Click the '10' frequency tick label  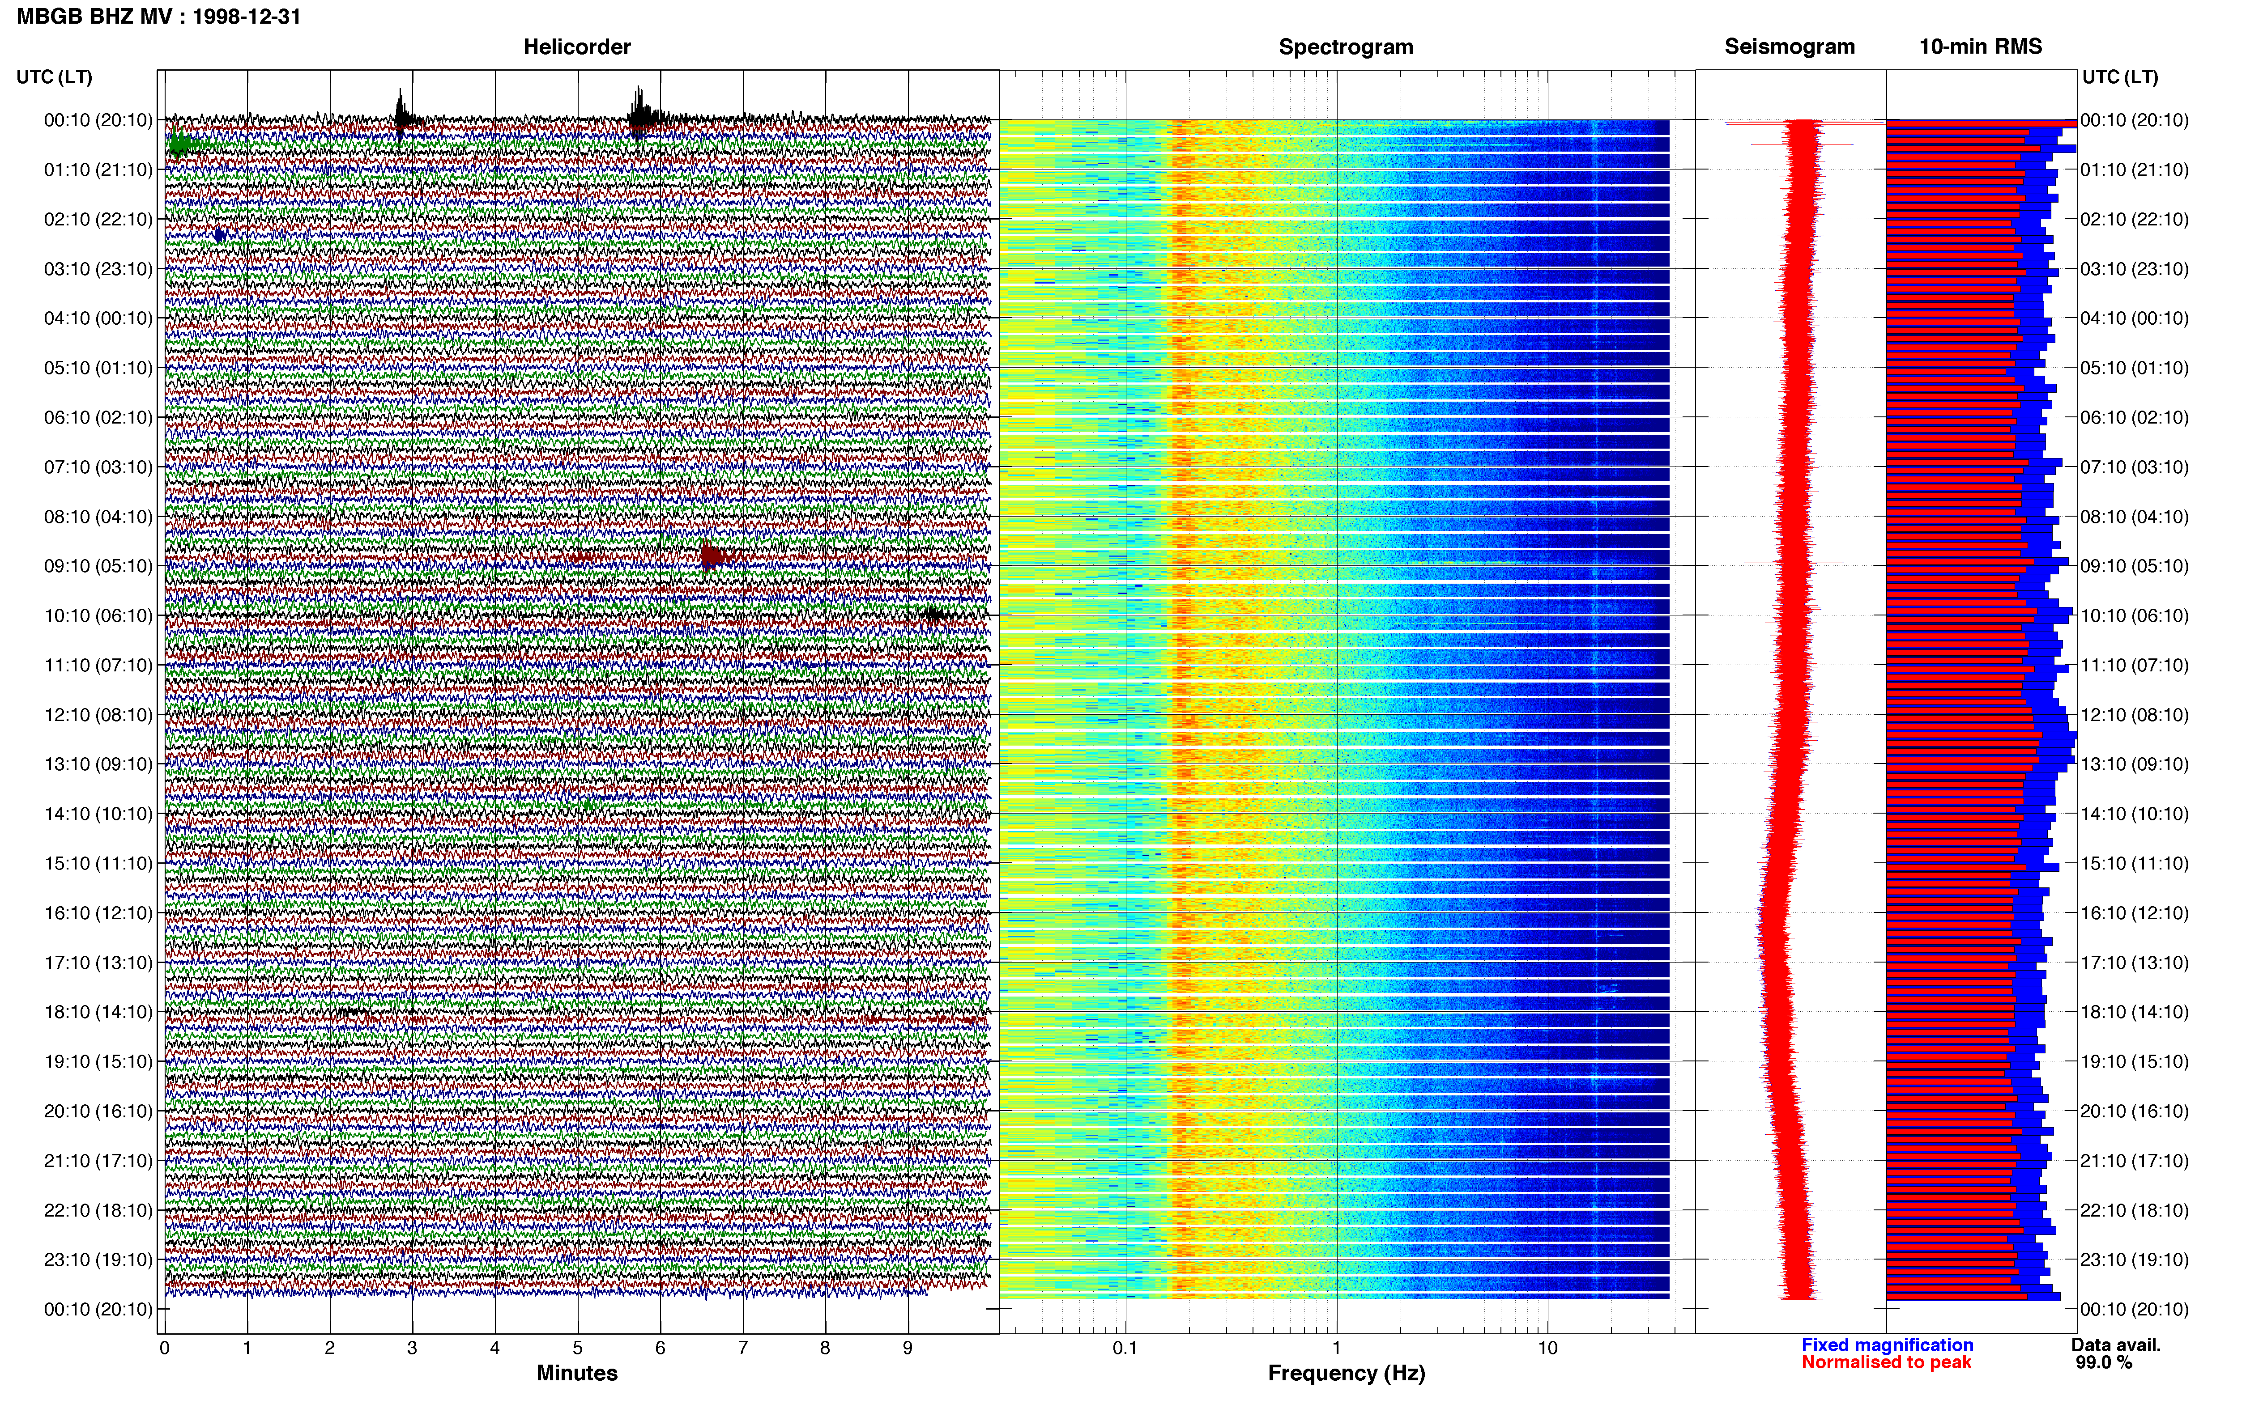point(1547,1347)
